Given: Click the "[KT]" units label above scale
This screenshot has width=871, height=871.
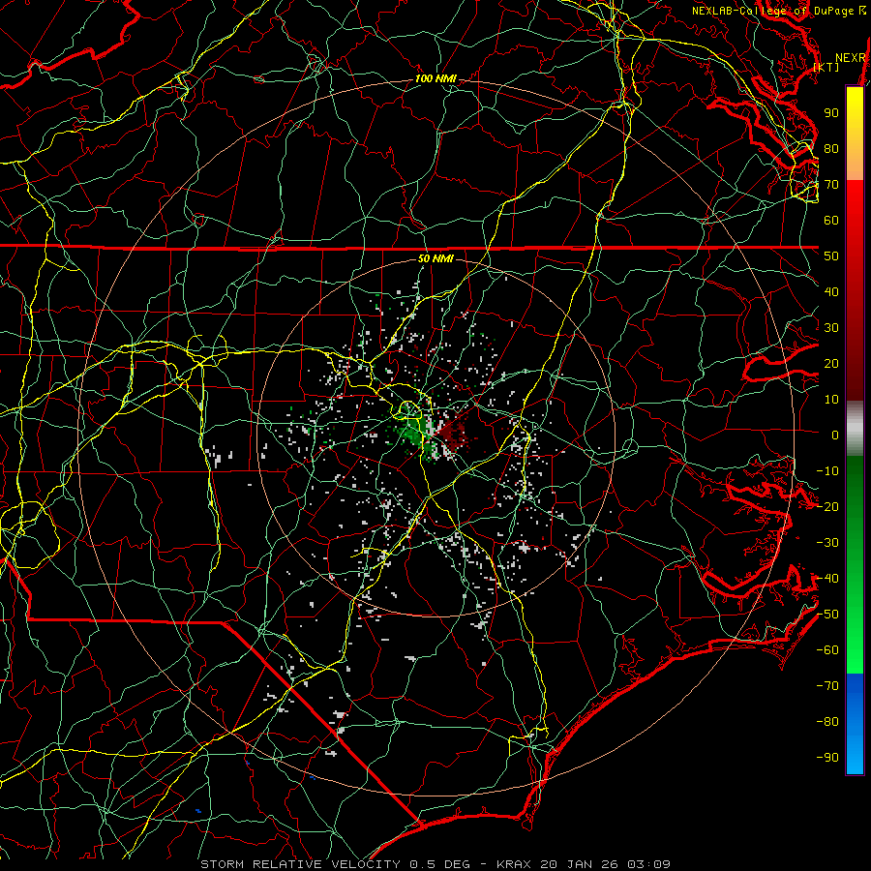Looking at the screenshot, I should 826,68.
